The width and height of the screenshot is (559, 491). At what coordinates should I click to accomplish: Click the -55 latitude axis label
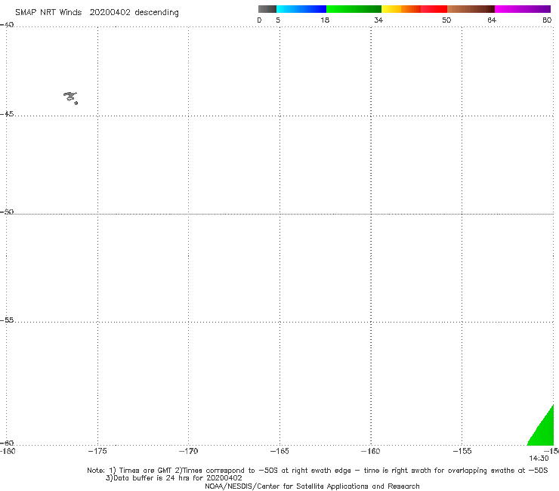7,320
